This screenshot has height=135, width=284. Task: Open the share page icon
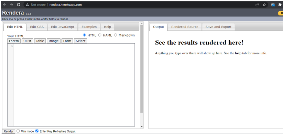tap(257, 5)
